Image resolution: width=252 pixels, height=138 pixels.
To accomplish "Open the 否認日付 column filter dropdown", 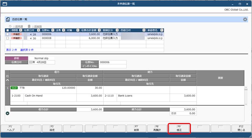I will point(144,30).
